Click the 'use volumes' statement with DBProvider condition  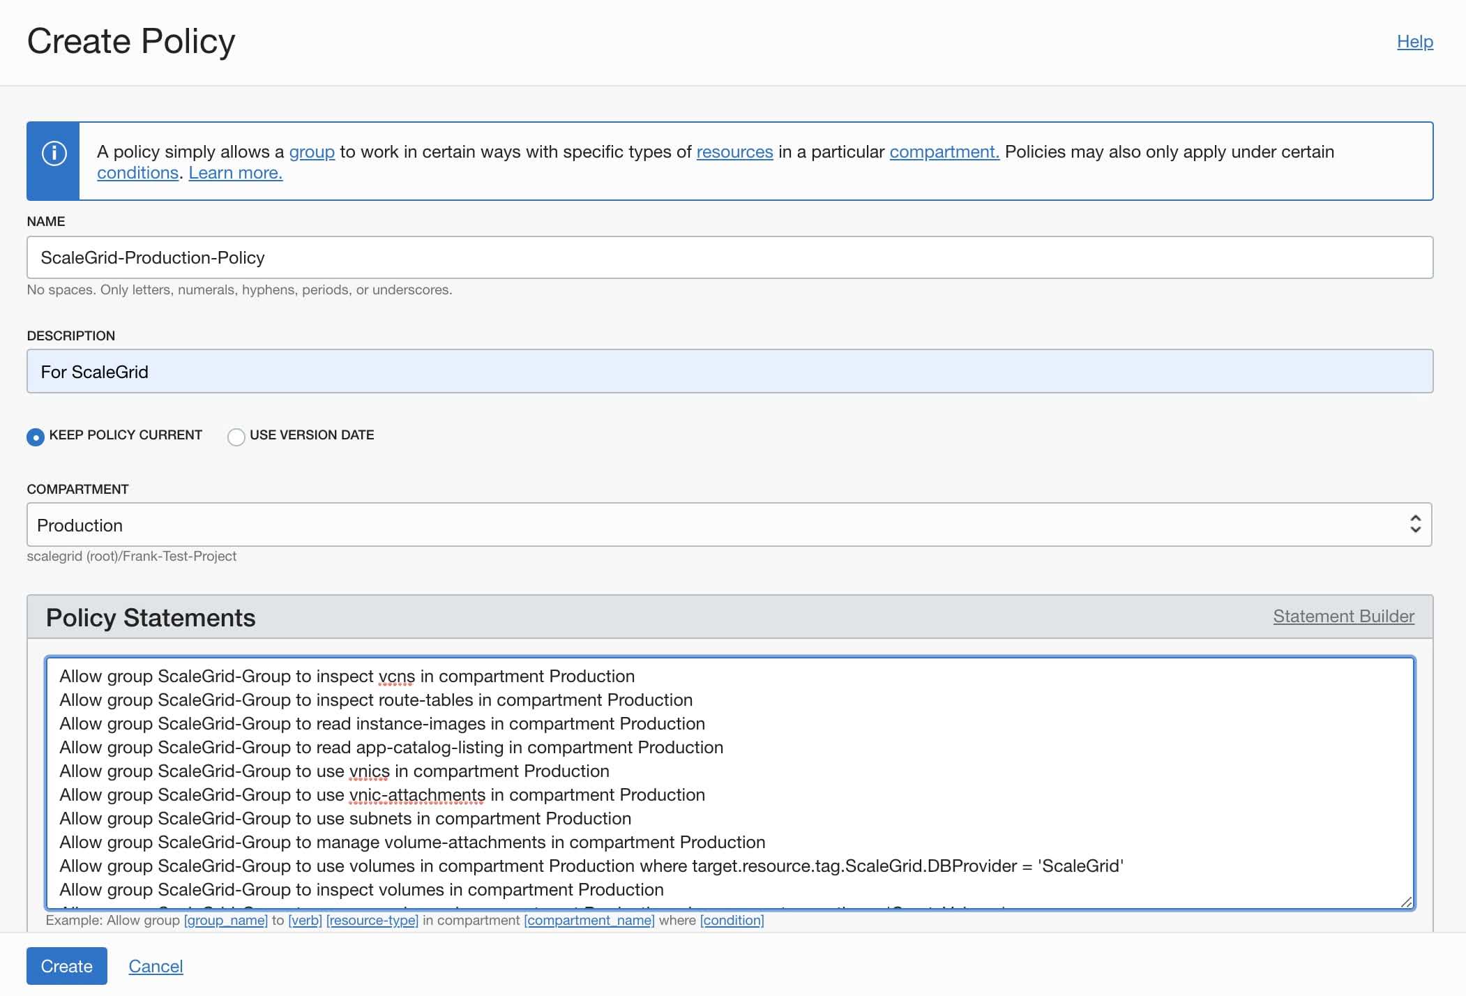click(x=591, y=866)
